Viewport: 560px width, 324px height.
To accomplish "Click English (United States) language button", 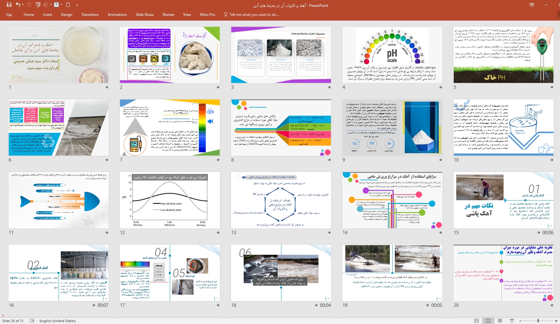I will point(57,321).
